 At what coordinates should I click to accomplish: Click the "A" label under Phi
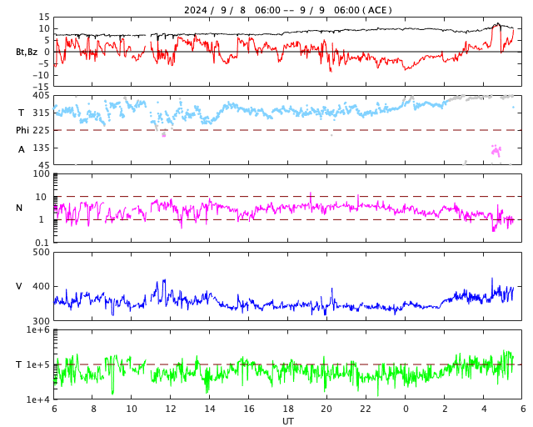tap(22, 149)
